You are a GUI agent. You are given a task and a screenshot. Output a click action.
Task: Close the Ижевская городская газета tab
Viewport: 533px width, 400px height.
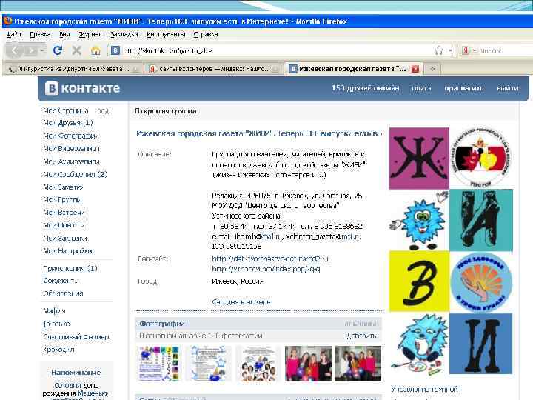(x=415, y=69)
